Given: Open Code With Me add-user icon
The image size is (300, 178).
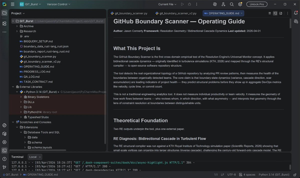Looking at the screenshot, I should point(223,4).
